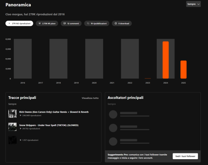Select the orange 2024 bar in the chart
The width and height of the screenshot is (208, 165).
pyautogui.click(x=166, y=60)
